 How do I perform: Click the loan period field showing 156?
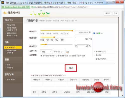pos(82,39)
